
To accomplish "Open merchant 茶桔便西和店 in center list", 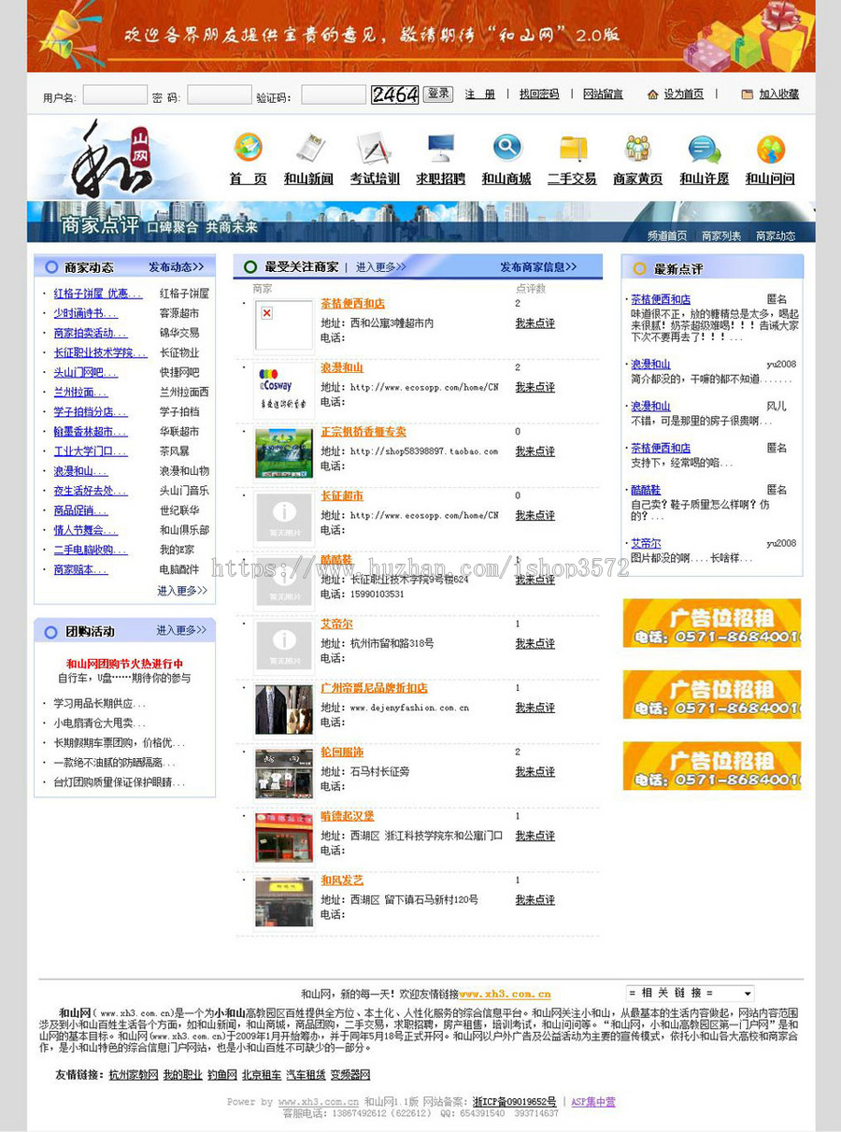I will point(352,304).
